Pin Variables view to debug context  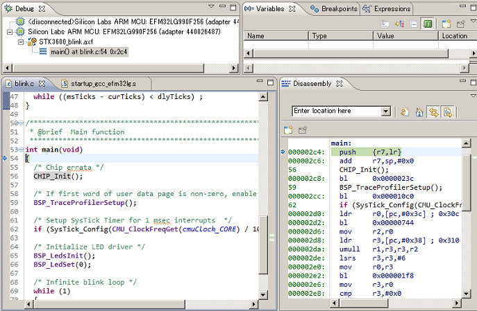tap(461, 24)
